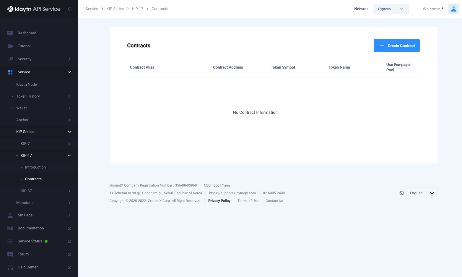Click the No Contract Information message

[255, 112]
